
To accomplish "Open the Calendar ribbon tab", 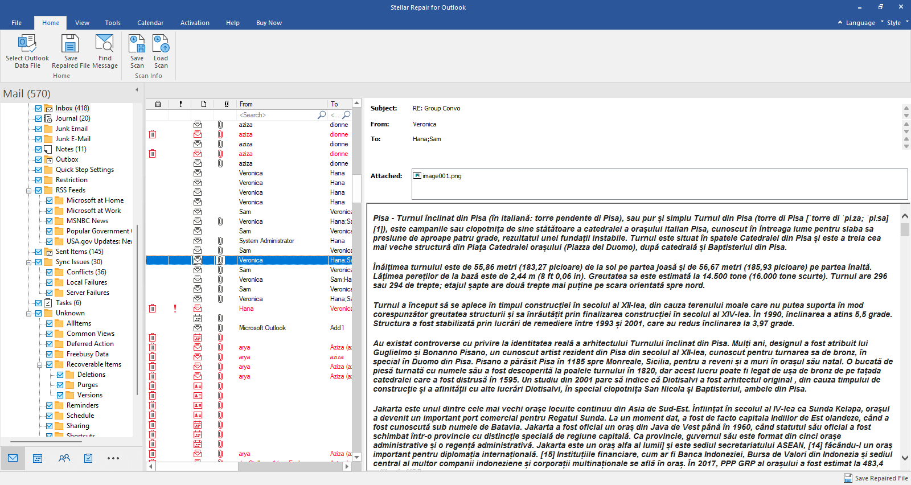I will pos(150,23).
